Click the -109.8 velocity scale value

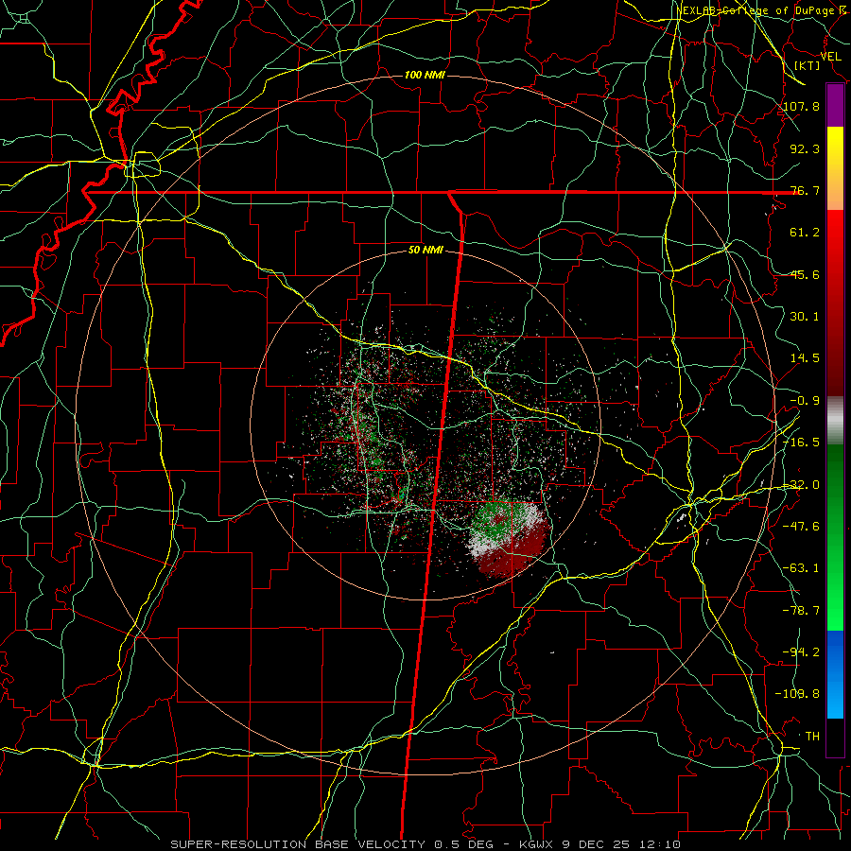[798, 694]
